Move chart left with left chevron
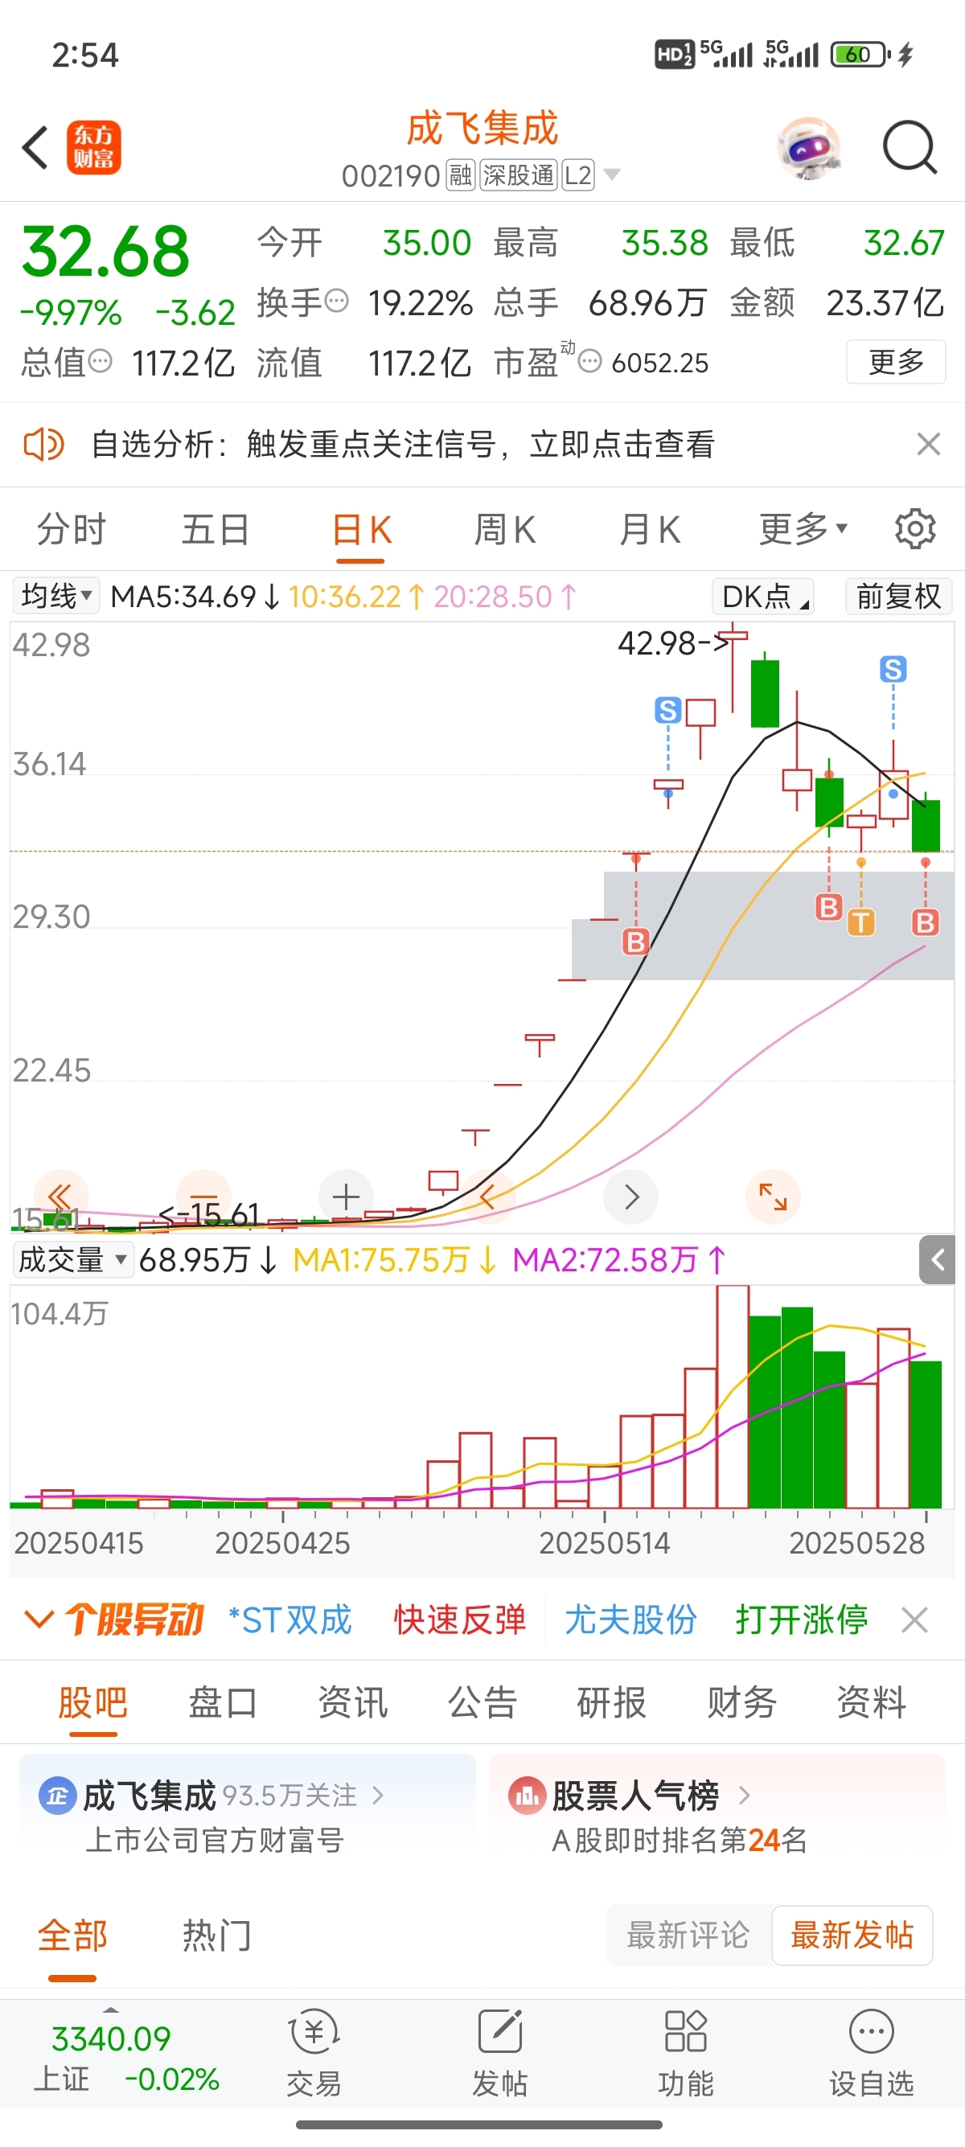The height and width of the screenshot is (2147, 965). click(488, 1197)
